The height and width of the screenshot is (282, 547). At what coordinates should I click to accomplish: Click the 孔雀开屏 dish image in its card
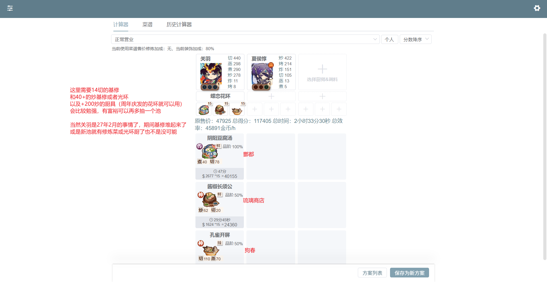tap(211, 250)
